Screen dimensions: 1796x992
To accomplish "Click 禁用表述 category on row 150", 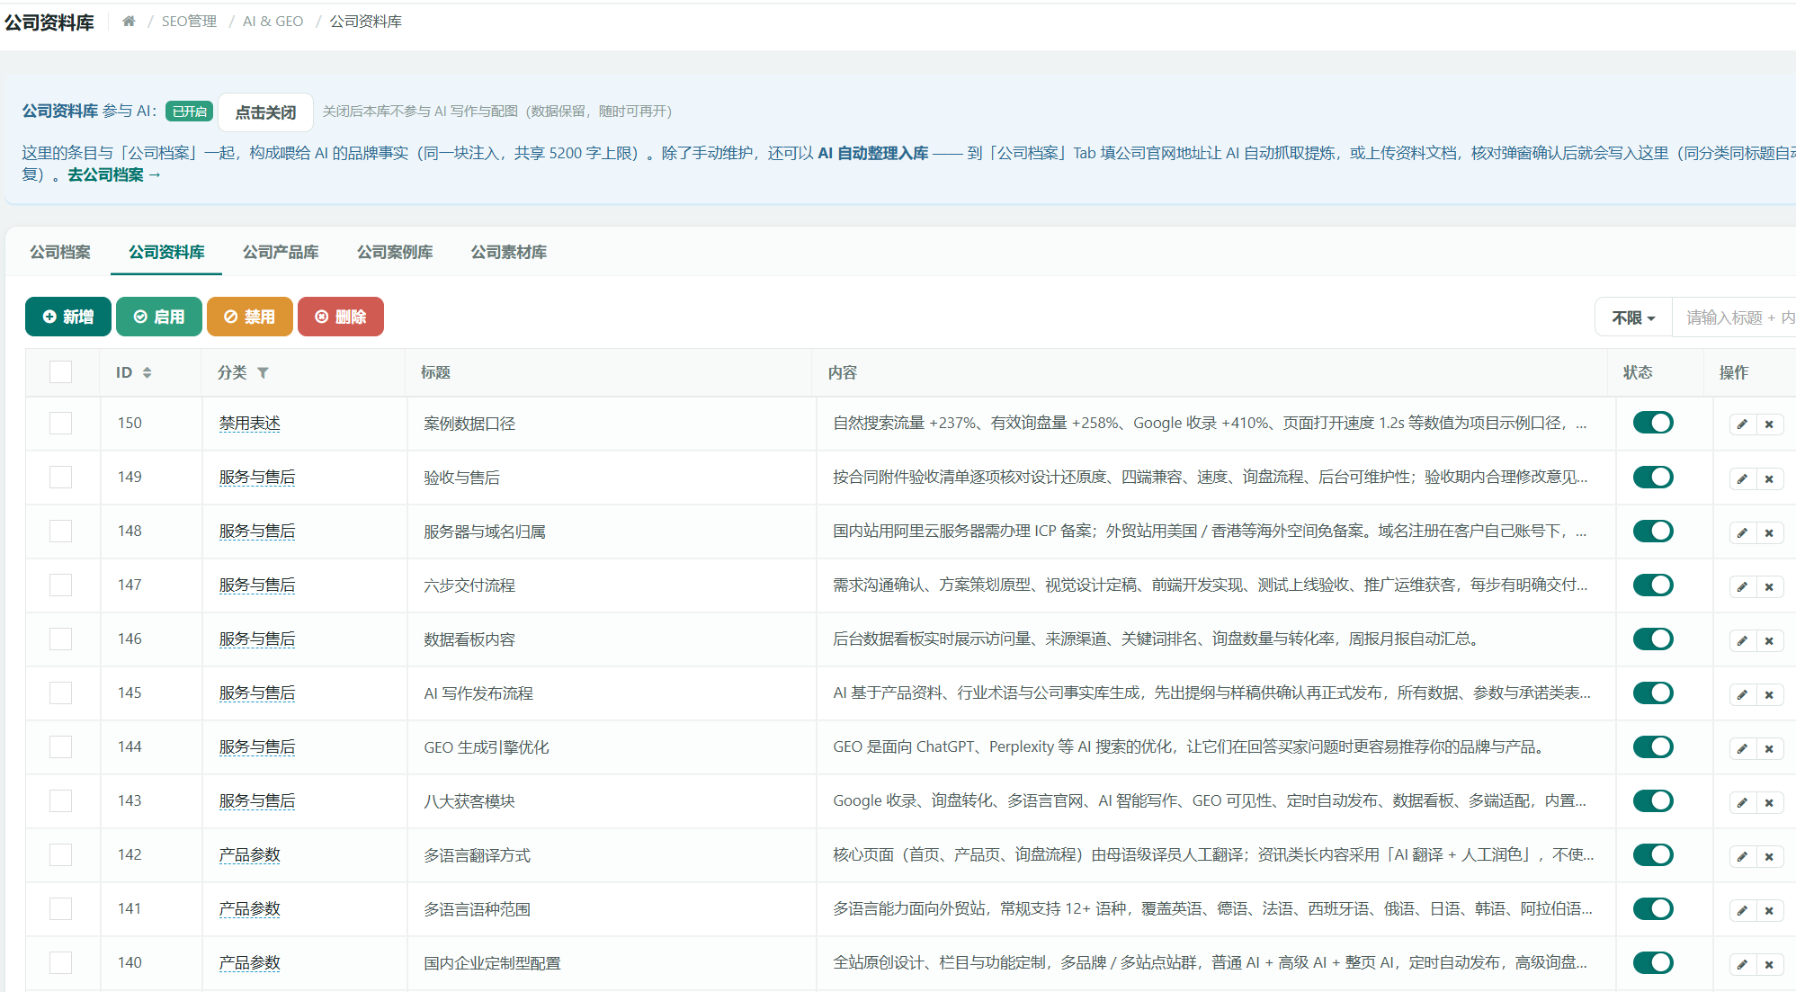I will pos(250,423).
